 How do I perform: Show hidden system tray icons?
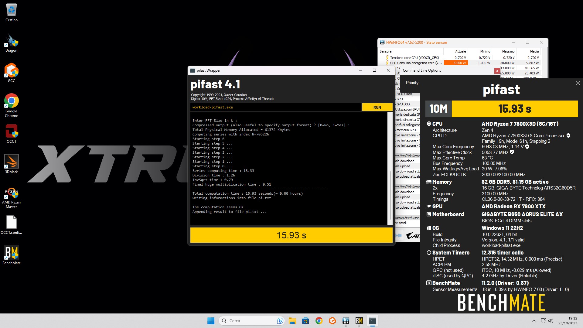pos(534,321)
